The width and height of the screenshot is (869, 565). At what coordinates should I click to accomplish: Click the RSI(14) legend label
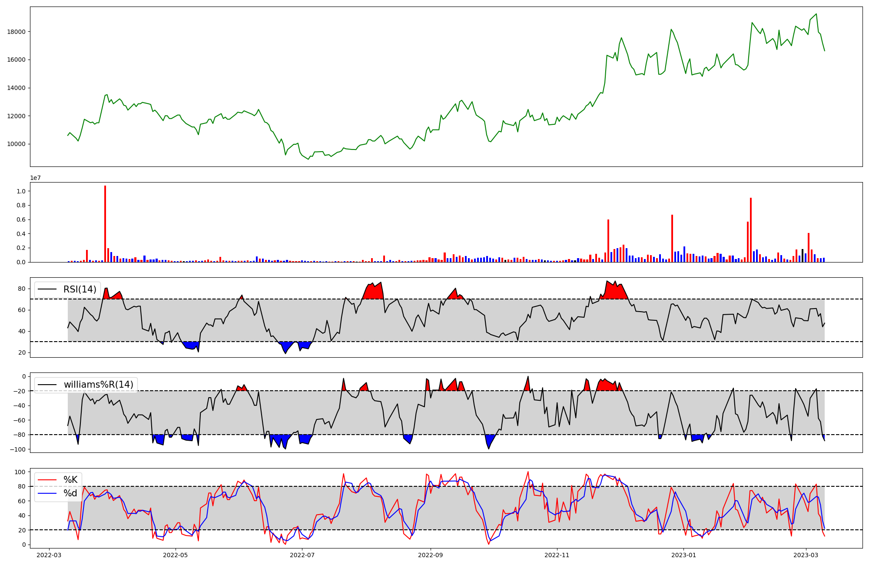80,289
